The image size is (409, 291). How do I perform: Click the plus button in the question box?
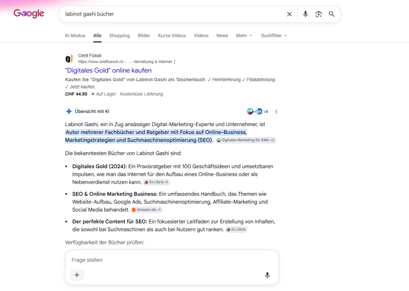tap(77, 275)
